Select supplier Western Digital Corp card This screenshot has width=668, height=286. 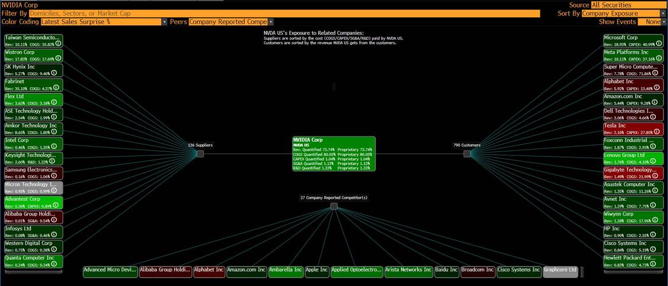click(x=34, y=246)
